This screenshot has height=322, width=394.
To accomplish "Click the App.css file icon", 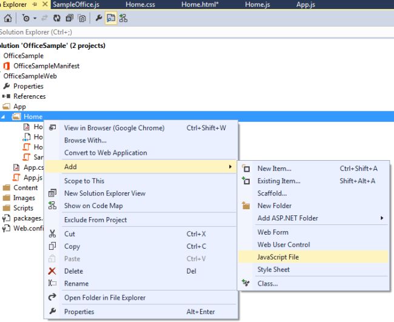I will (16, 167).
